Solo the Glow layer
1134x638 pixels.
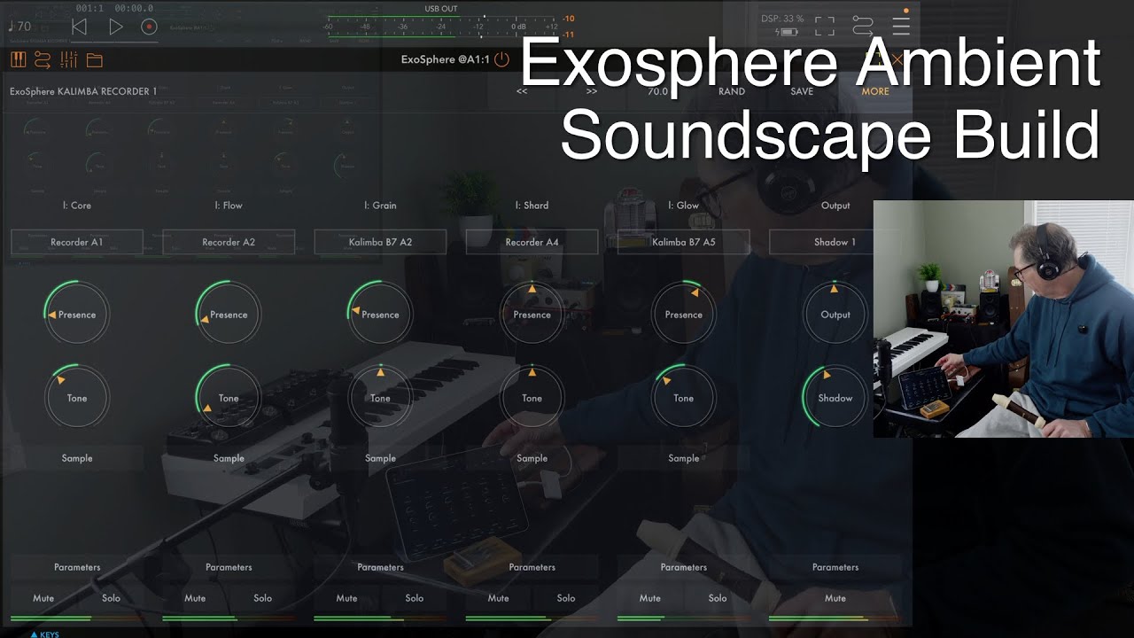coord(718,598)
